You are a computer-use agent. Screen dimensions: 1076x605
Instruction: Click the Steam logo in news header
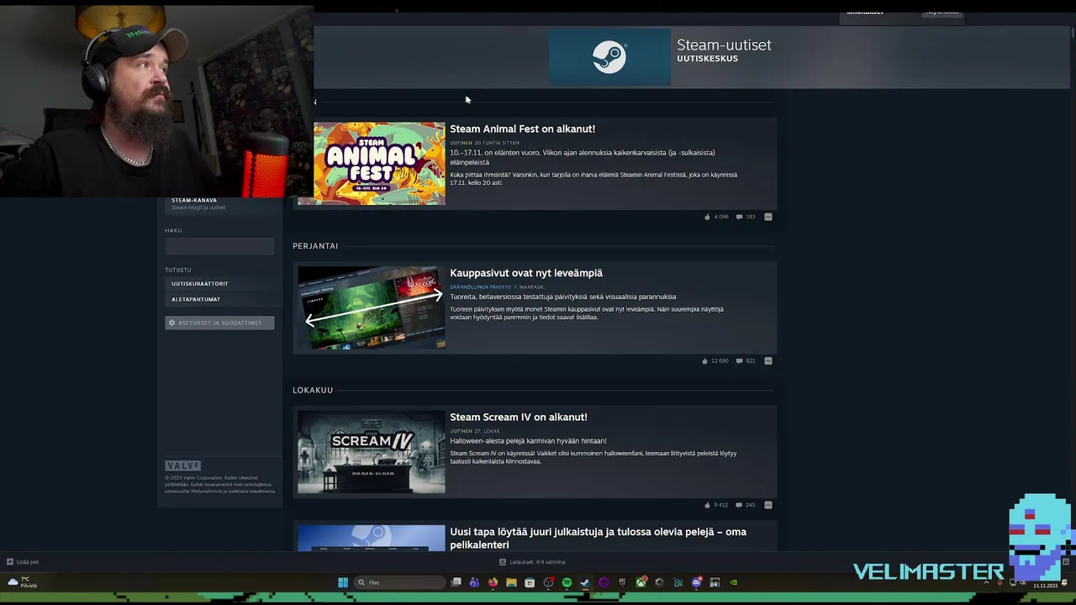tap(609, 57)
